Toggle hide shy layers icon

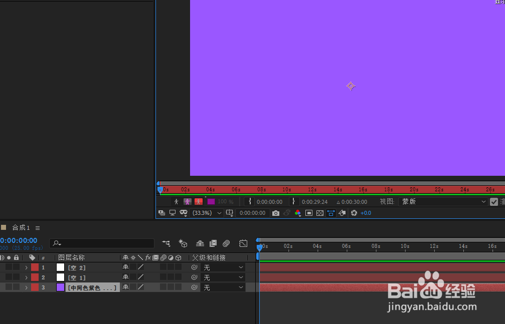click(x=200, y=243)
